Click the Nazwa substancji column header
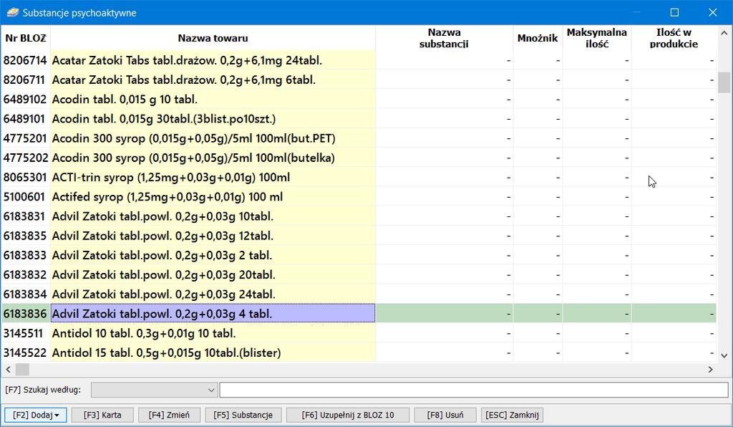The height and width of the screenshot is (427, 733). point(444,39)
